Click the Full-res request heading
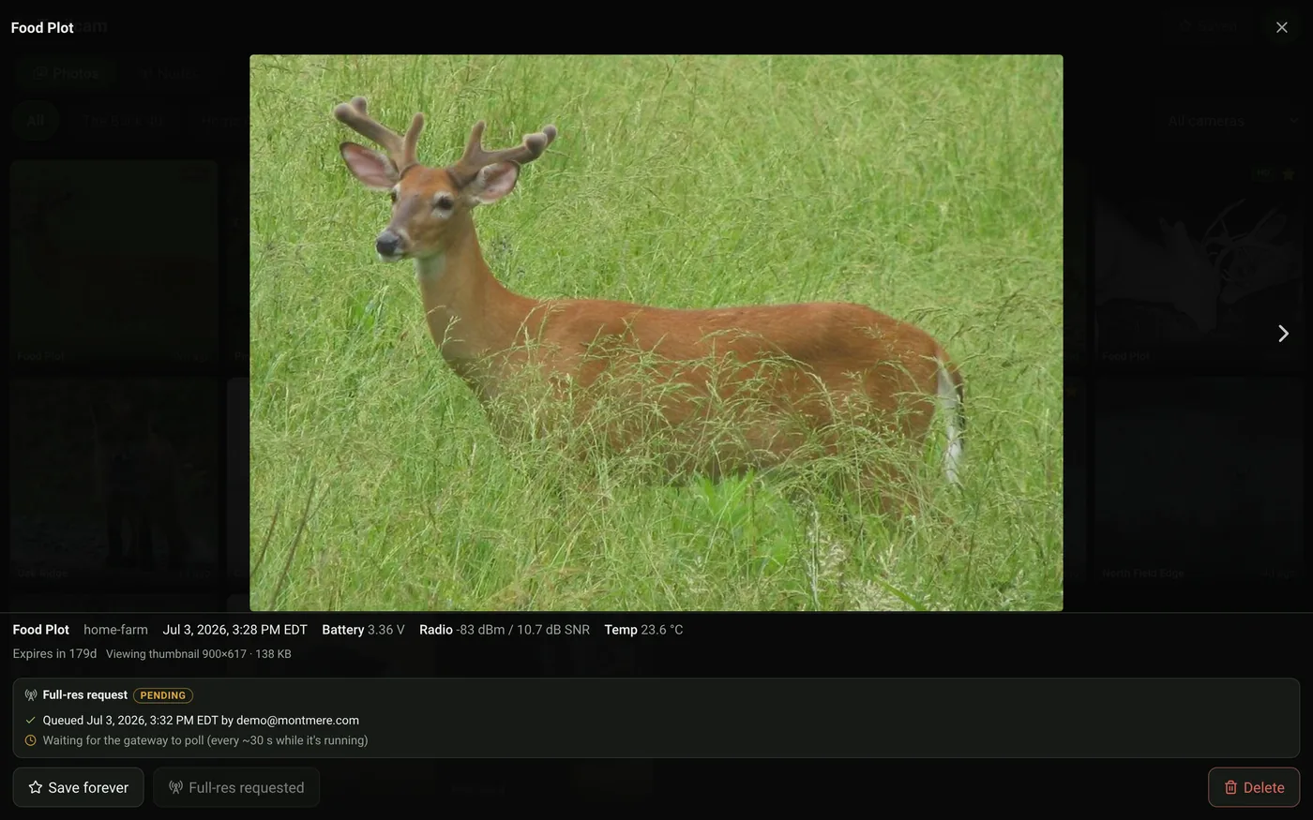This screenshot has height=820, width=1313. coord(84,695)
